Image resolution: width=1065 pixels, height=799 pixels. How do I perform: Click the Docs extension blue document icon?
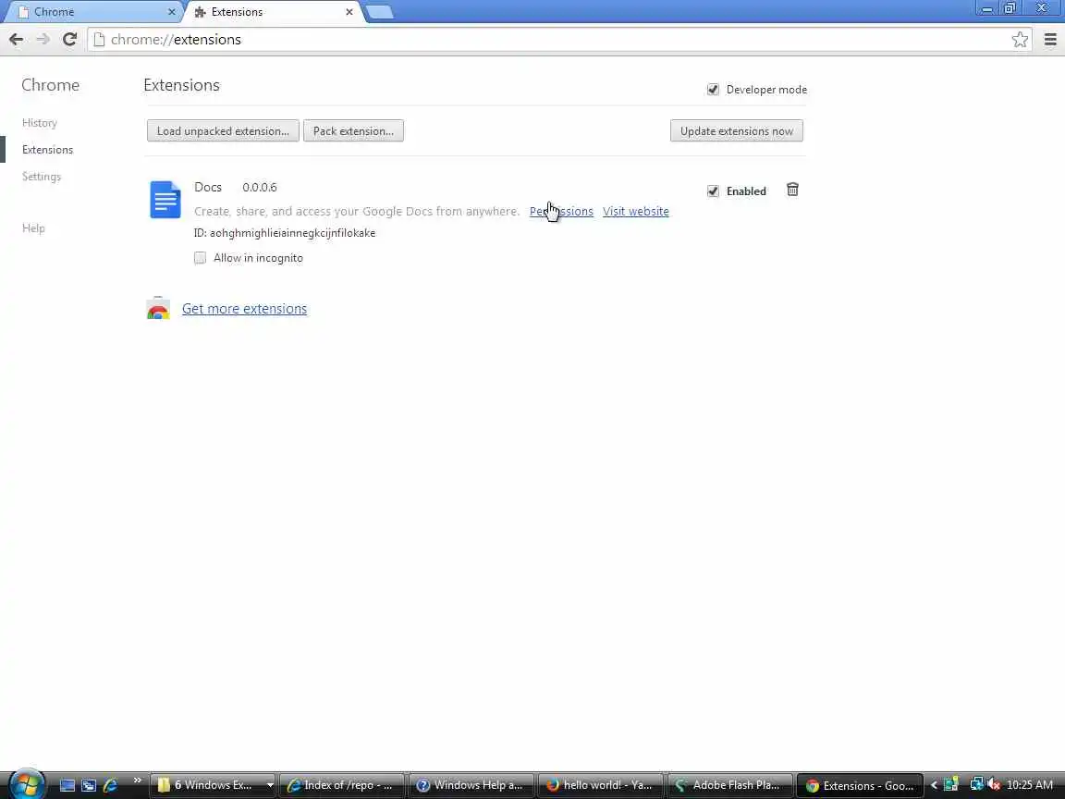165,200
